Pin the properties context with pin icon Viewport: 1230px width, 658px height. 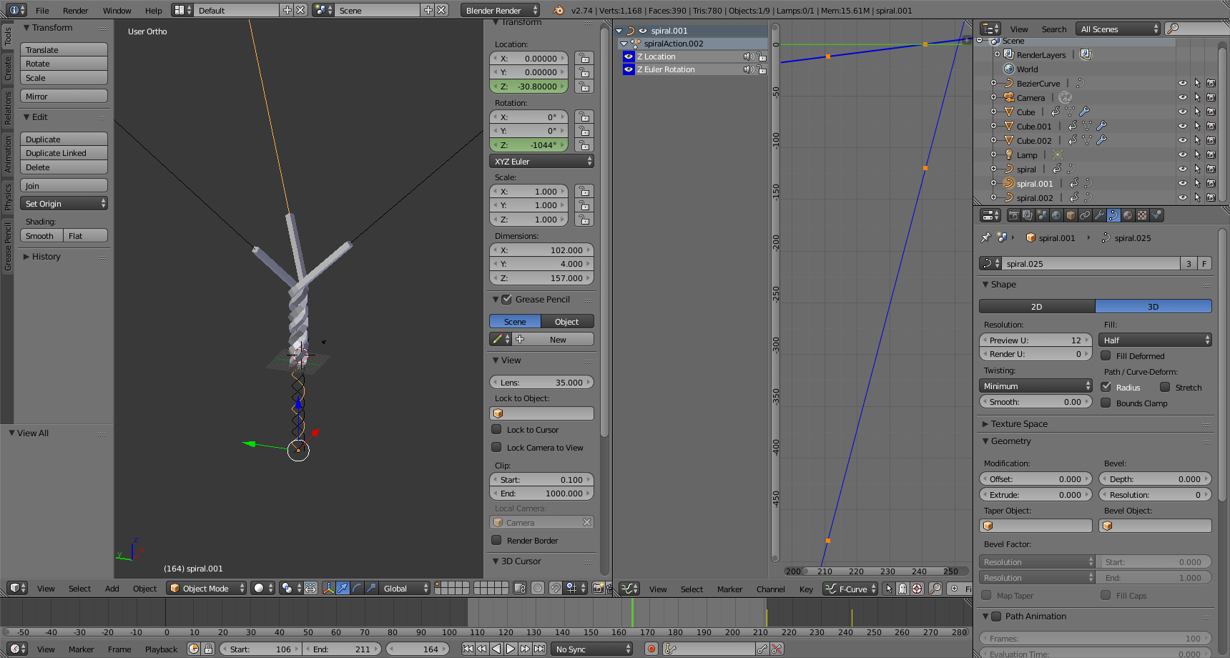(986, 237)
